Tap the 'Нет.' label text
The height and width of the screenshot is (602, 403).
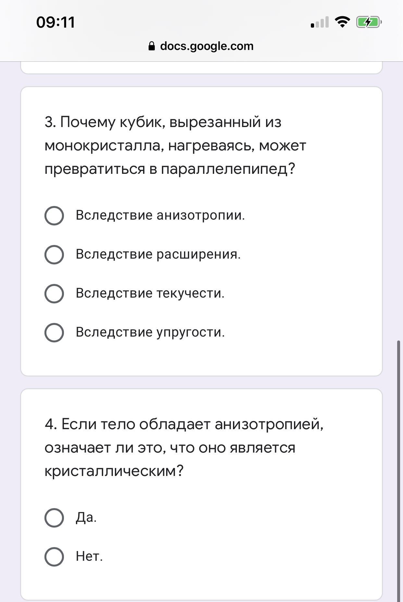[89, 556]
